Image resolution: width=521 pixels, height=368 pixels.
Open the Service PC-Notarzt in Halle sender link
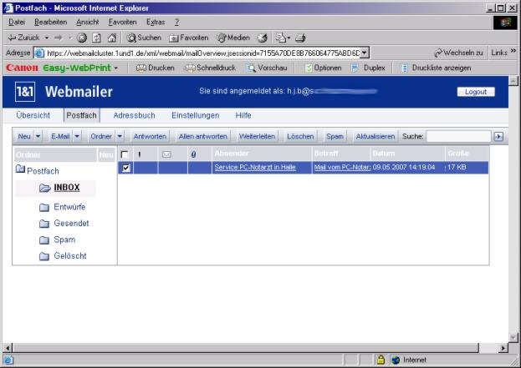coord(255,168)
